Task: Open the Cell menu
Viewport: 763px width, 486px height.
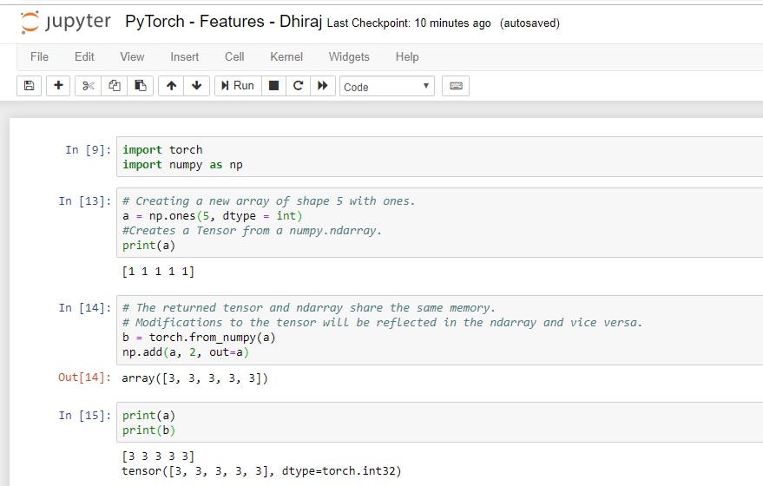Action: click(234, 57)
